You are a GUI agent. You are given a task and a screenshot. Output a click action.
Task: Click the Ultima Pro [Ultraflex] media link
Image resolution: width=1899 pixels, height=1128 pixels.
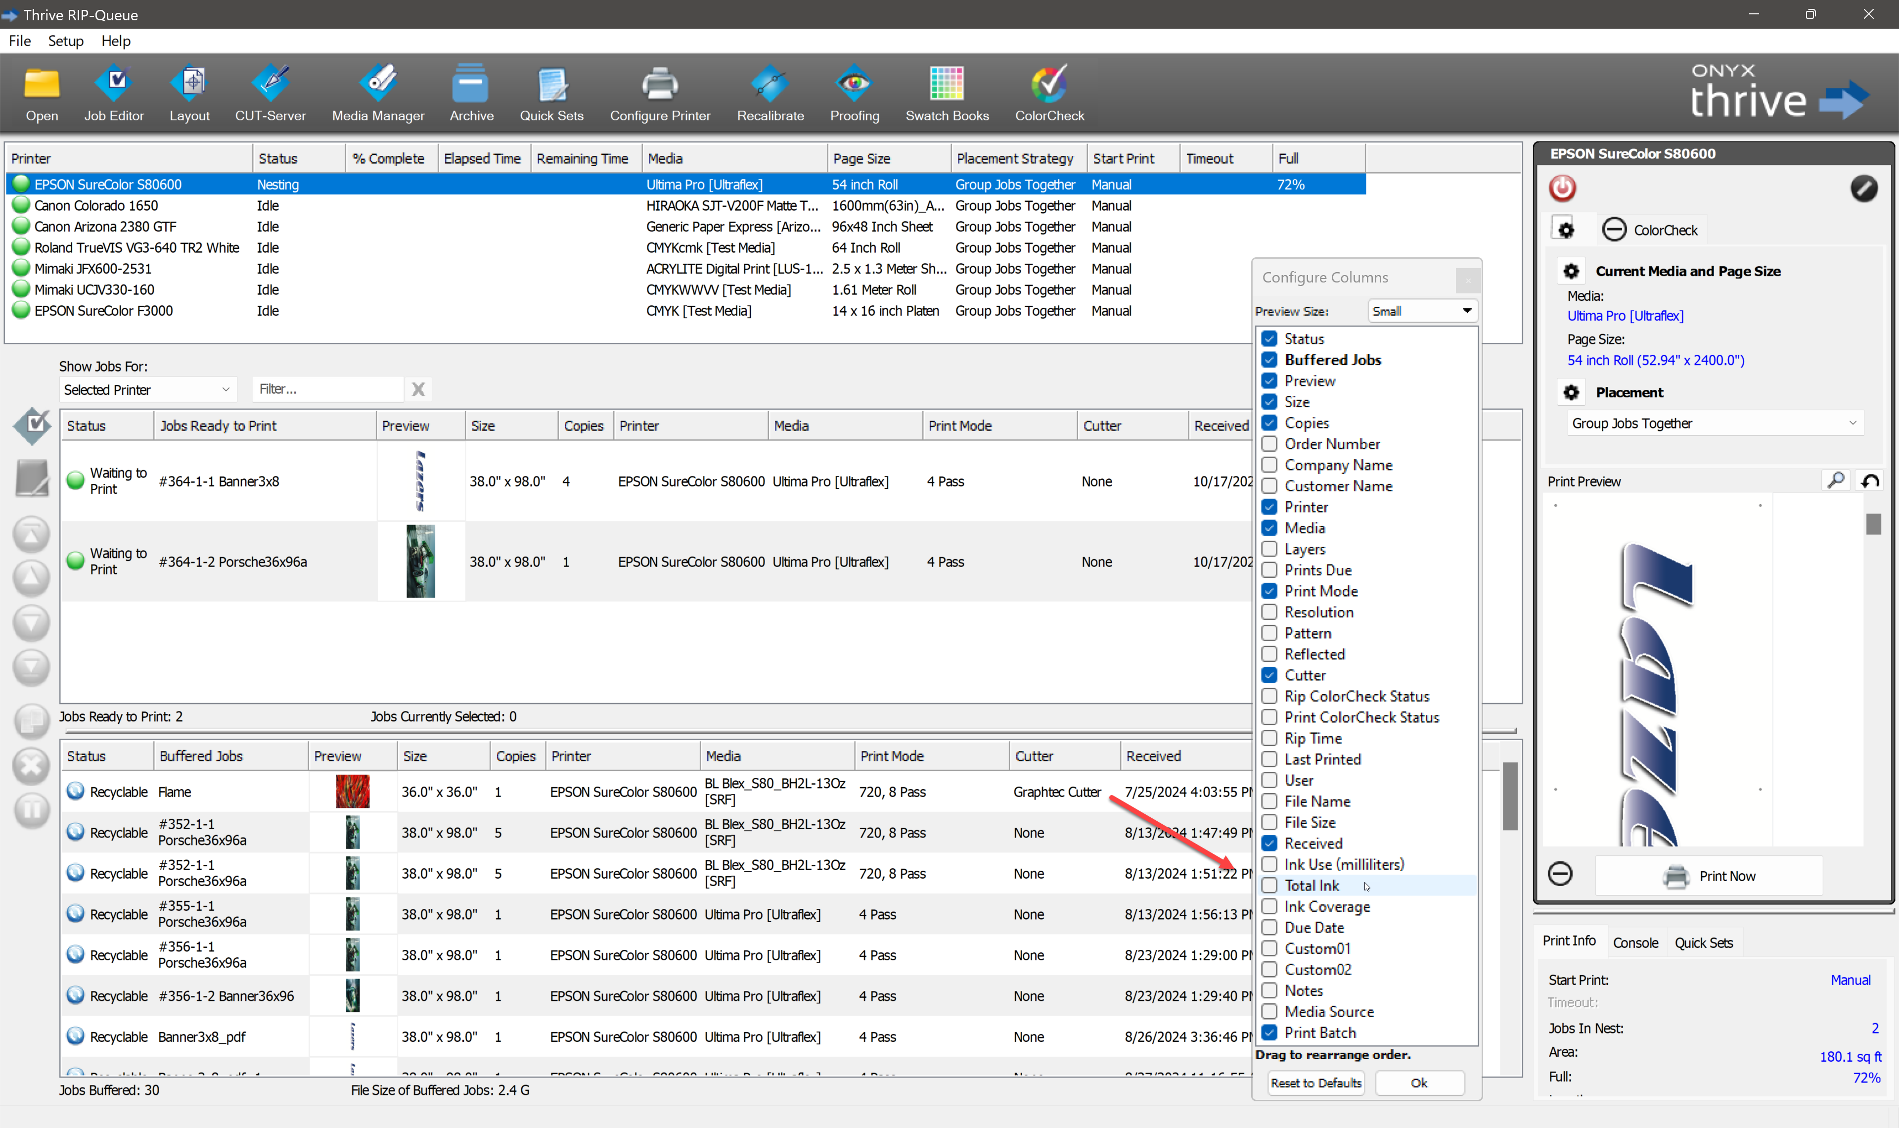[1625, 316]
